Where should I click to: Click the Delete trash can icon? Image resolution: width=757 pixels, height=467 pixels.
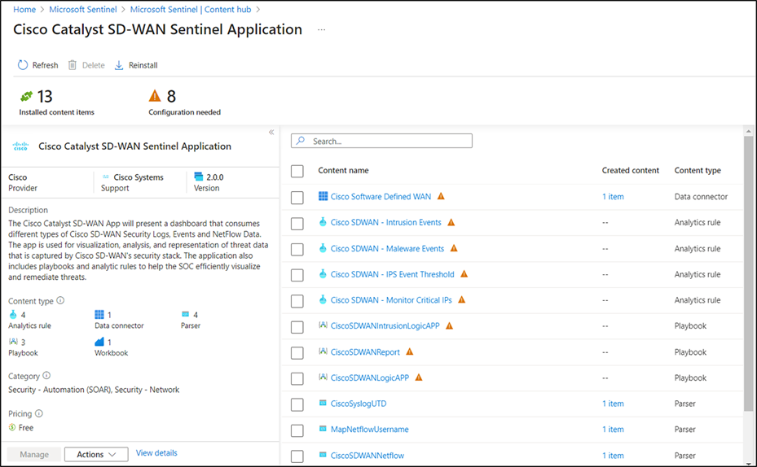click(x=73, y=65)
